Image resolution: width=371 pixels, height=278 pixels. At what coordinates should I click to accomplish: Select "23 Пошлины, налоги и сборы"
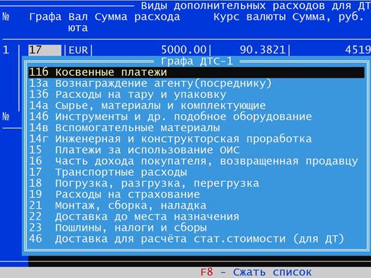point(197,228)
